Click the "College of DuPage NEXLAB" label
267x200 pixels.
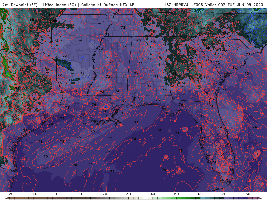coord(108,5)
